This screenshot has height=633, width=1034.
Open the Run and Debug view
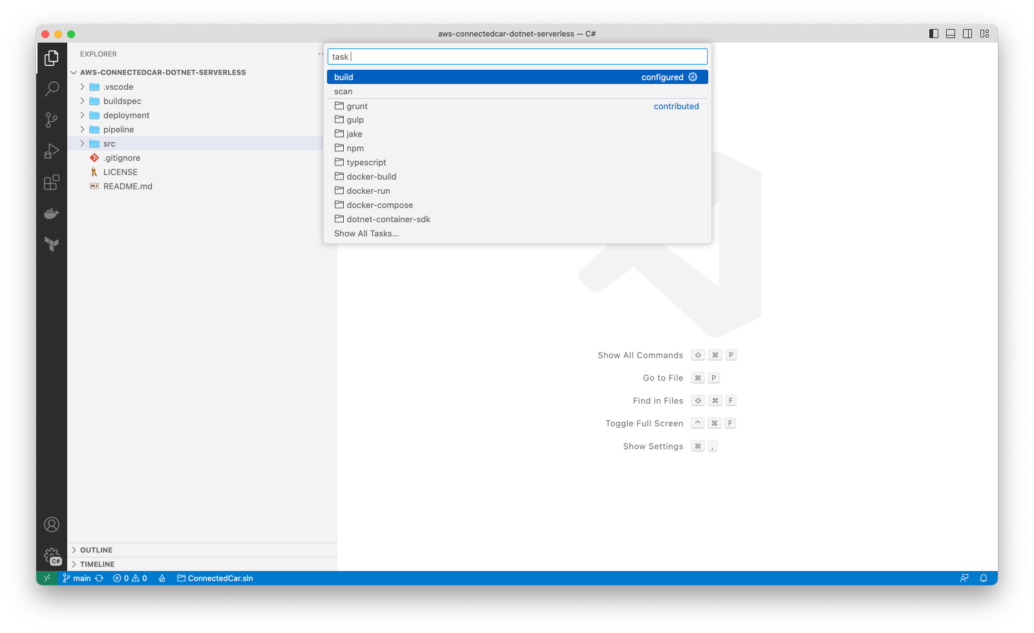click(x=52, y=151)
